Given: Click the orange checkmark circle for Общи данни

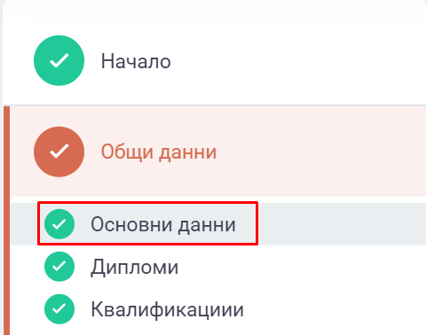Looking at the screenshot, I should 59,152.
